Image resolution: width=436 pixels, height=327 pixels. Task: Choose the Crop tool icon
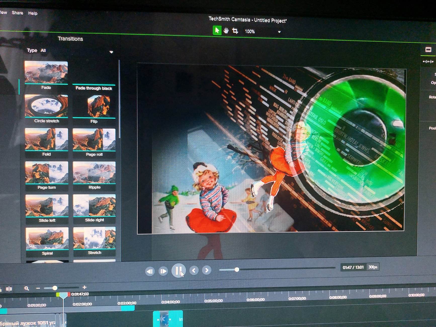tap(235, 31)
